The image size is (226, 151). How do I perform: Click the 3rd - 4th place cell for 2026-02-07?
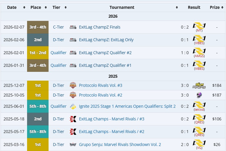(x=38, y=27)
